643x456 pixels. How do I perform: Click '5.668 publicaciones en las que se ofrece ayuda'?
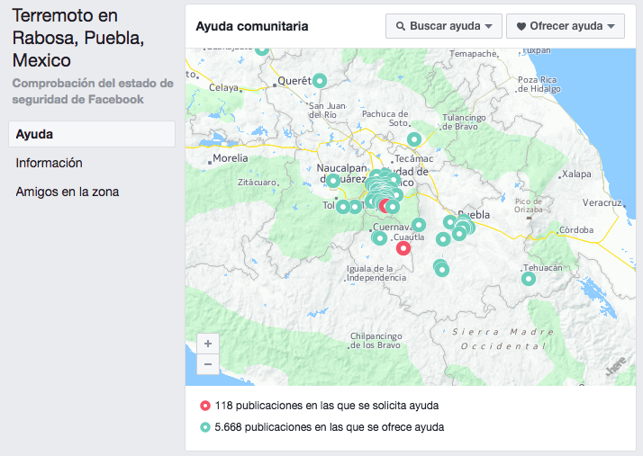(x=330, y=427)
